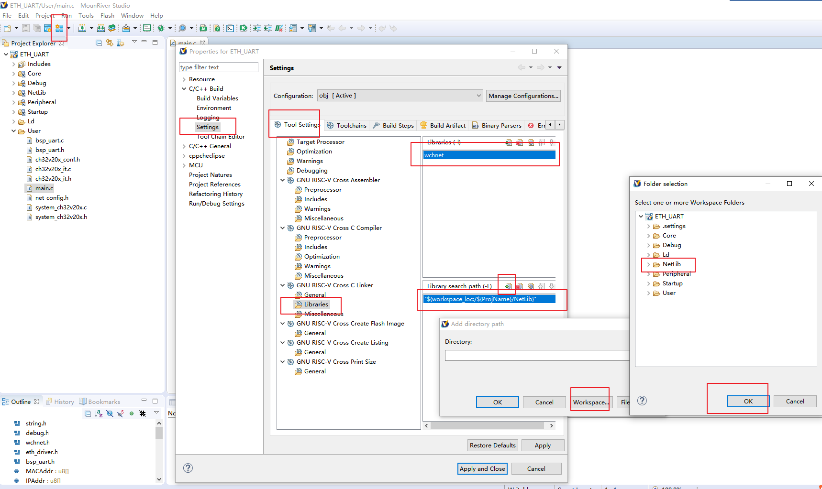The width and height of the screenshot is (822, 489).
Task: Click OK in Folder selection dialog
Action: (x=748, y=401)
